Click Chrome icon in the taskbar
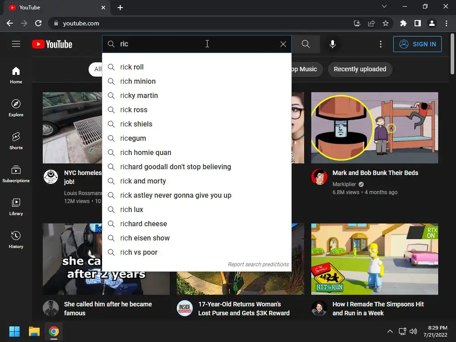 tap(54, 331)
